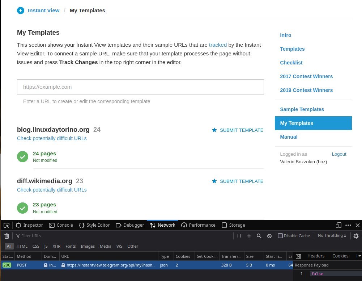
Task: Filter requests by JS
Action: coord(46,246)
